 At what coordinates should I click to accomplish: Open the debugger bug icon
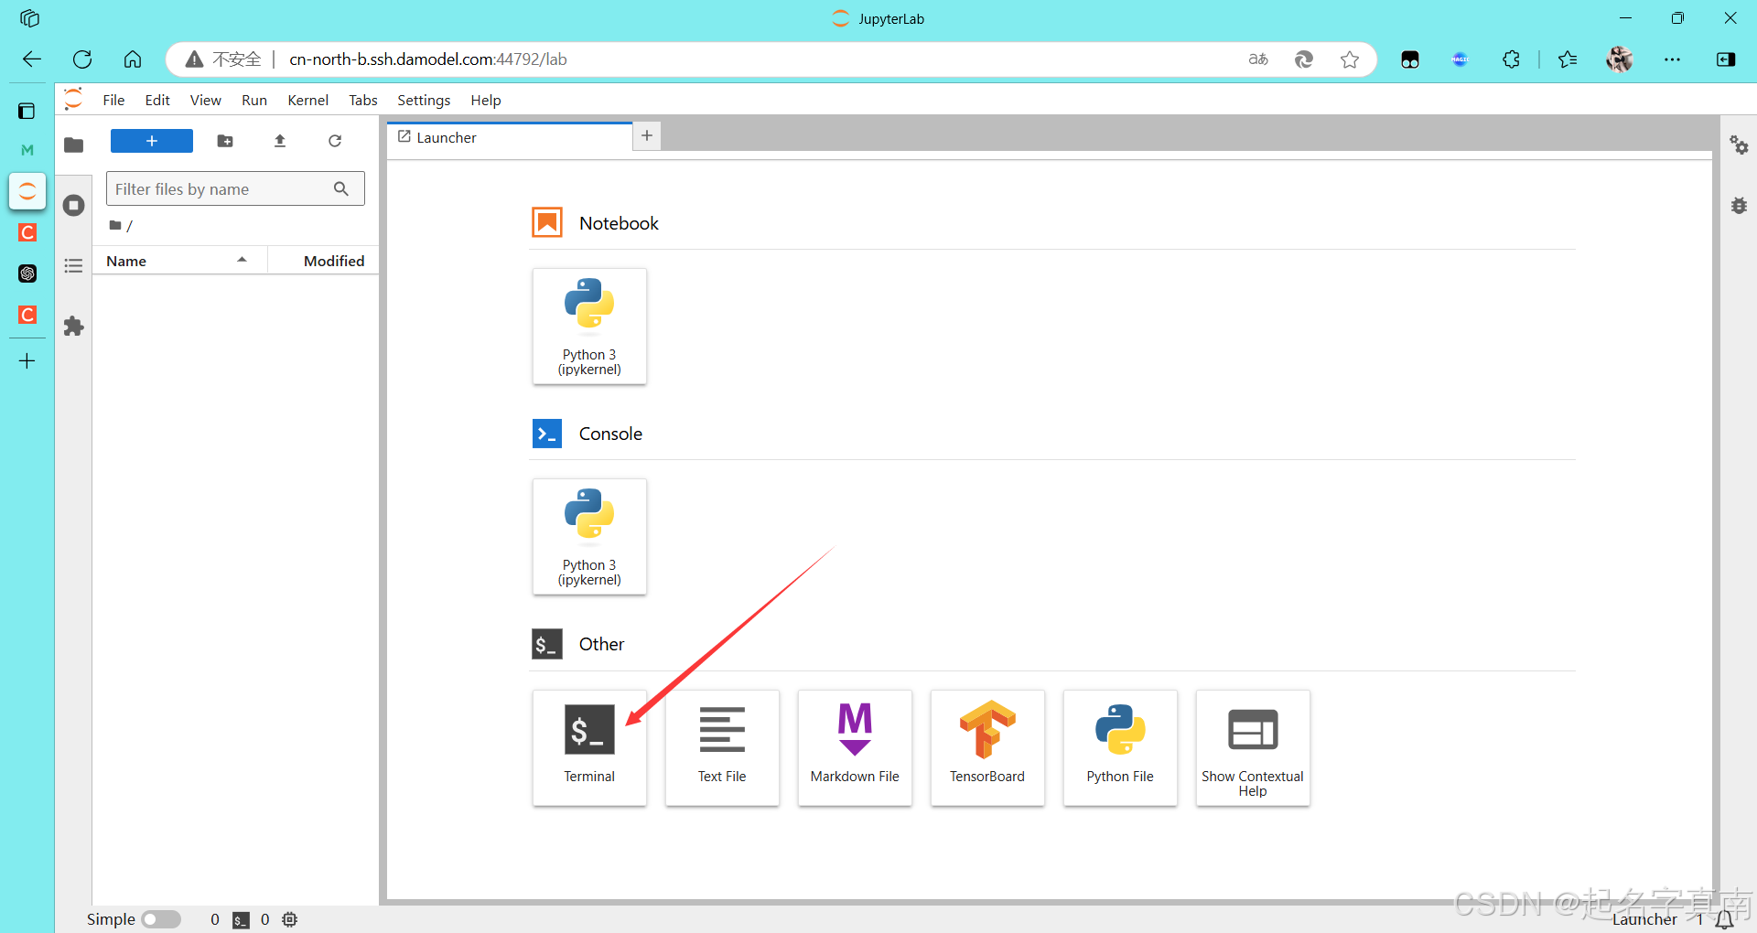pos(1739,206)
